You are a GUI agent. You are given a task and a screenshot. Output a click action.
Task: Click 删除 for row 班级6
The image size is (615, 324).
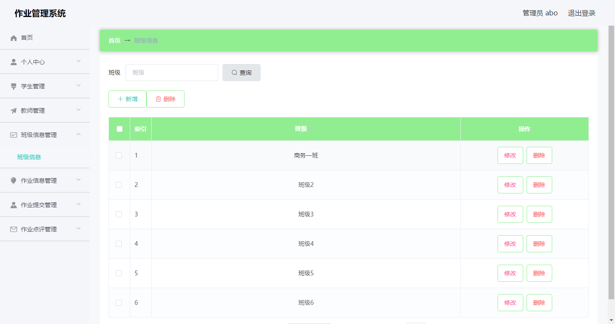[x=539, y=303]
